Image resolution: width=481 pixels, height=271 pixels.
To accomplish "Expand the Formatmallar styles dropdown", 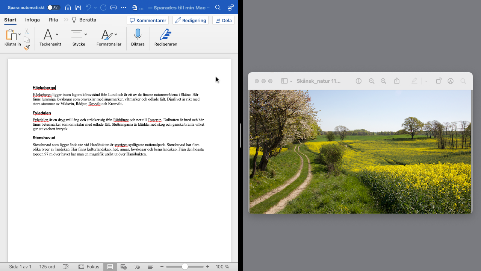I will click(x=116, y=35).
